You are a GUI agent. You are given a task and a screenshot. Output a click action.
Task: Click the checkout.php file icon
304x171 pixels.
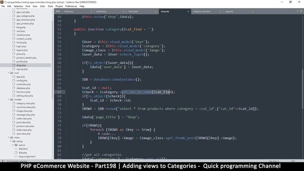click(x=14, y=35)
